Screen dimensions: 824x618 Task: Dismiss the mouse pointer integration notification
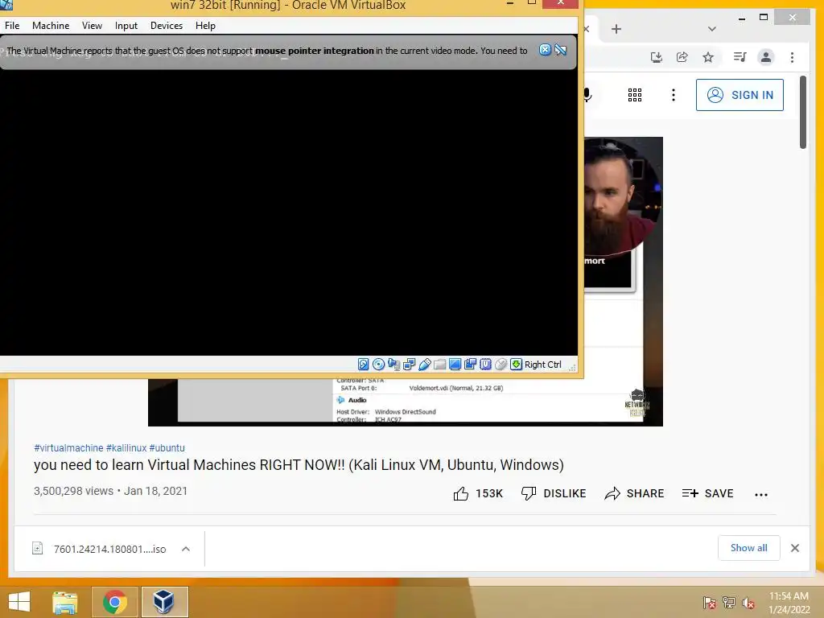545,50
